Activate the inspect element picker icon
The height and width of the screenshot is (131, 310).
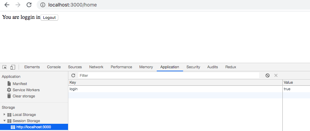point(4,67)
